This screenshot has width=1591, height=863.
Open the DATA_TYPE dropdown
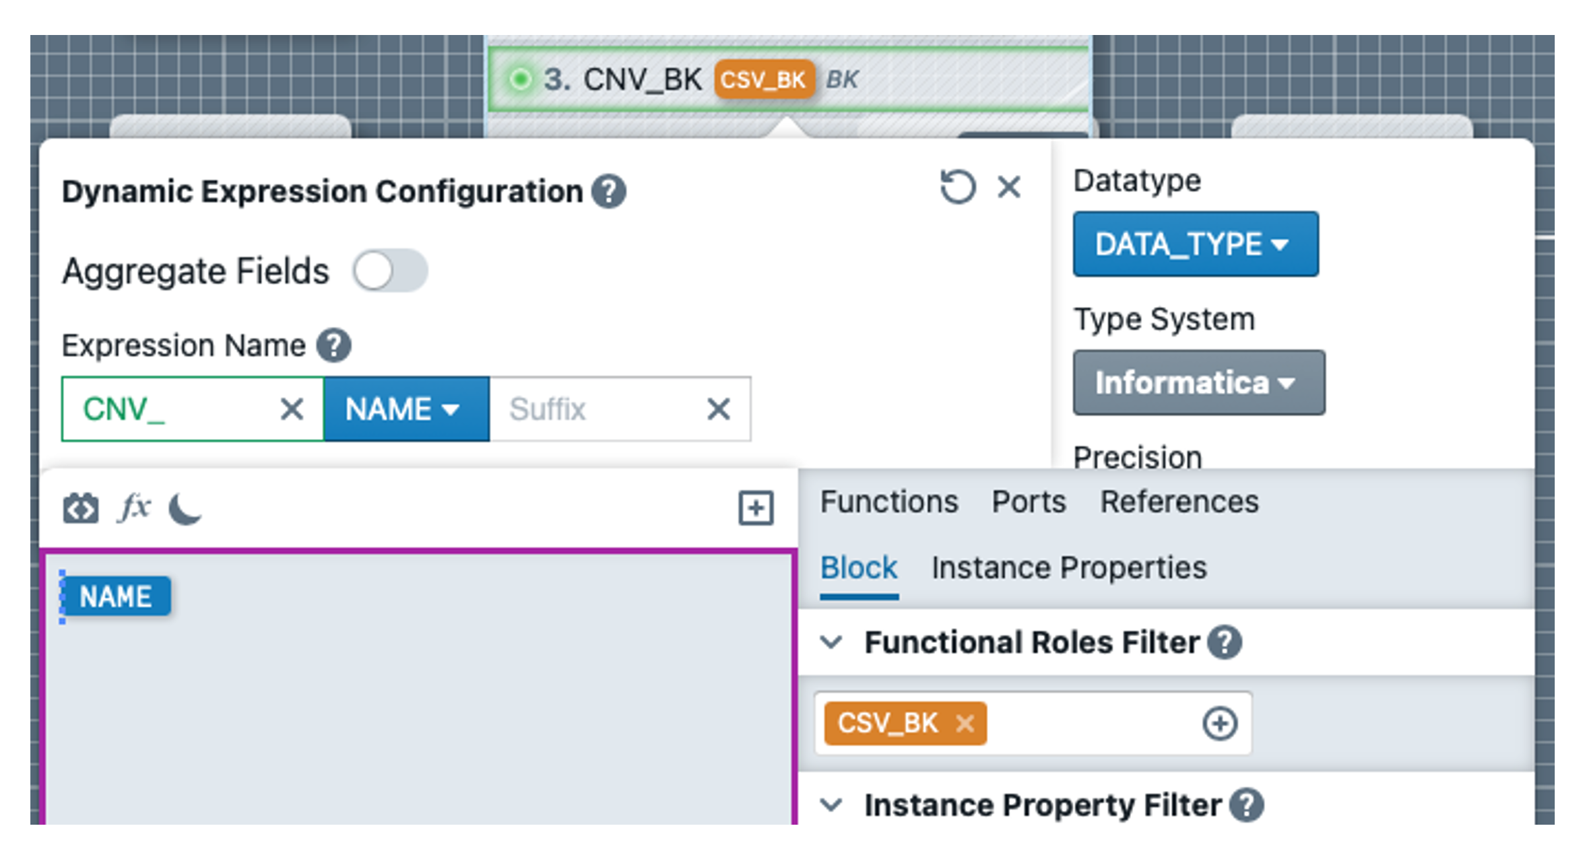coord(1194,244)
